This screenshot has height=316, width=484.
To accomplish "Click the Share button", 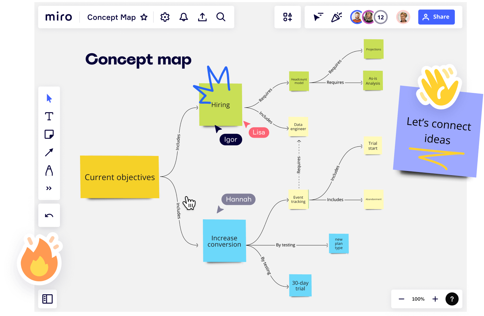I will click(436, 17).
